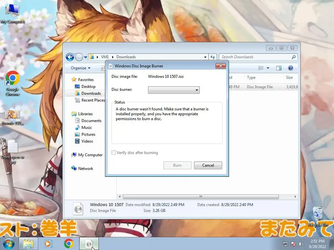Open the Recycle Bin desktop icon

318,216
